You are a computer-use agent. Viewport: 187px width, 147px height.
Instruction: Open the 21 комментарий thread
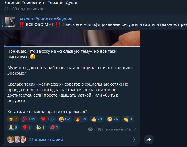(46, 140)
